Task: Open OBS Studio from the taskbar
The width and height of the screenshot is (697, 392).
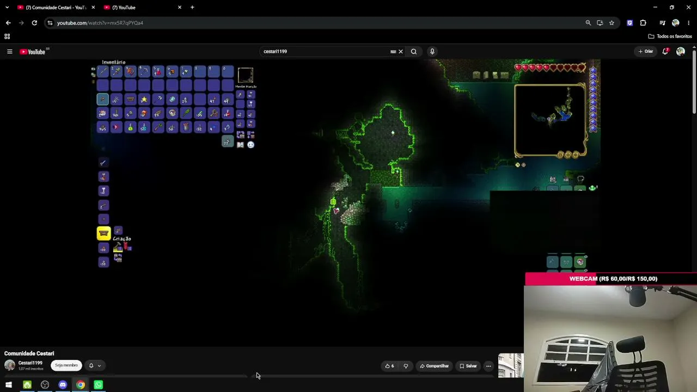Action: (45, 385)
